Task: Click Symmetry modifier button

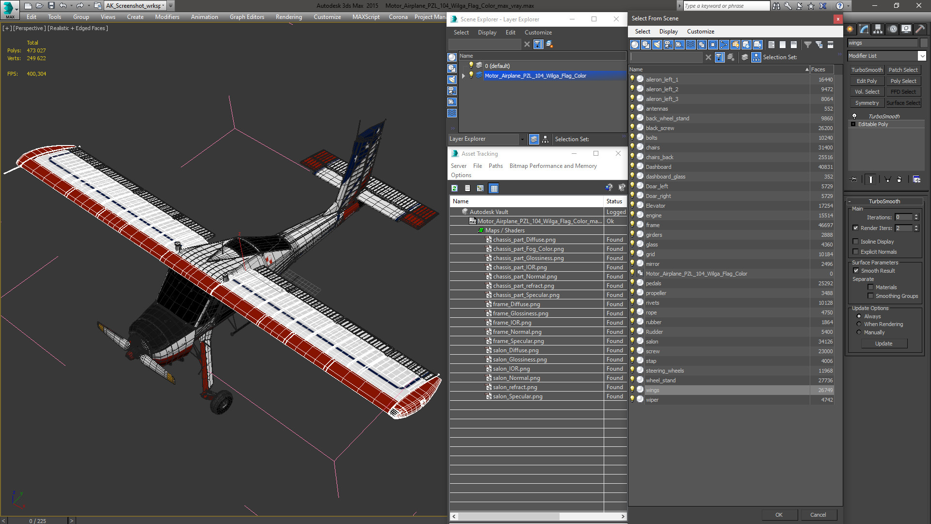Action: (867, 103)
